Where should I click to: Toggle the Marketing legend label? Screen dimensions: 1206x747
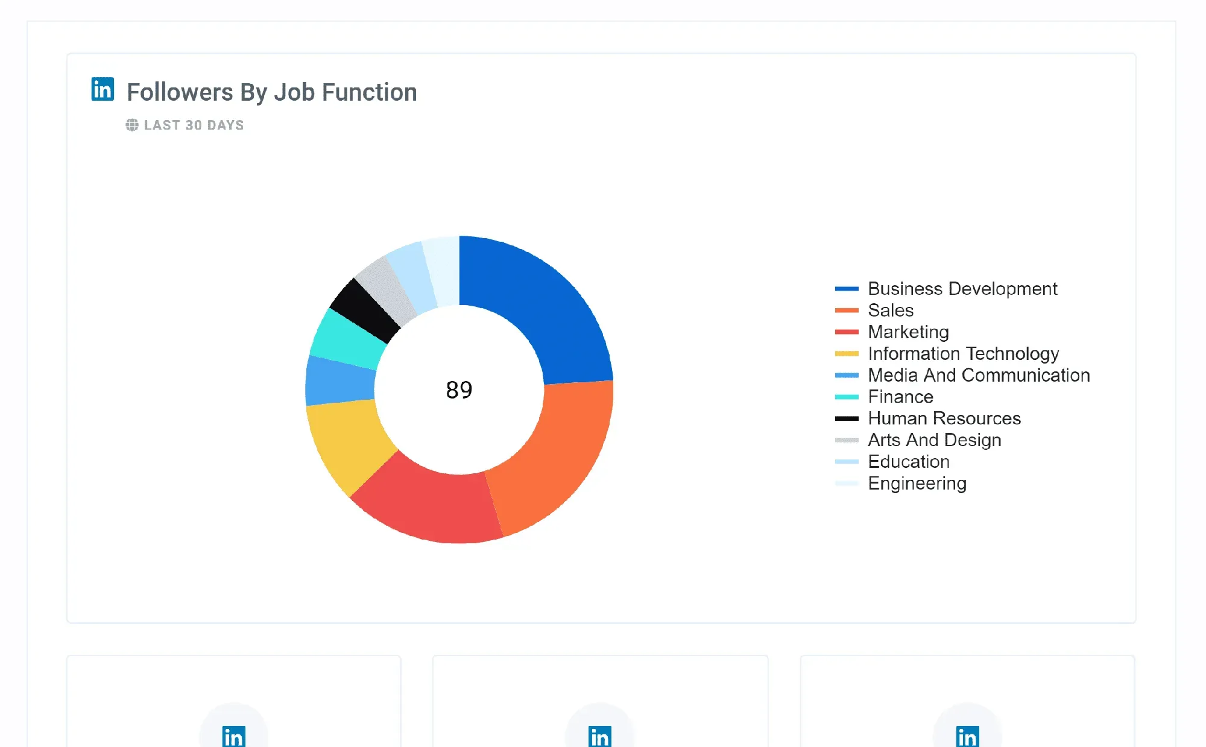(908, 332)
